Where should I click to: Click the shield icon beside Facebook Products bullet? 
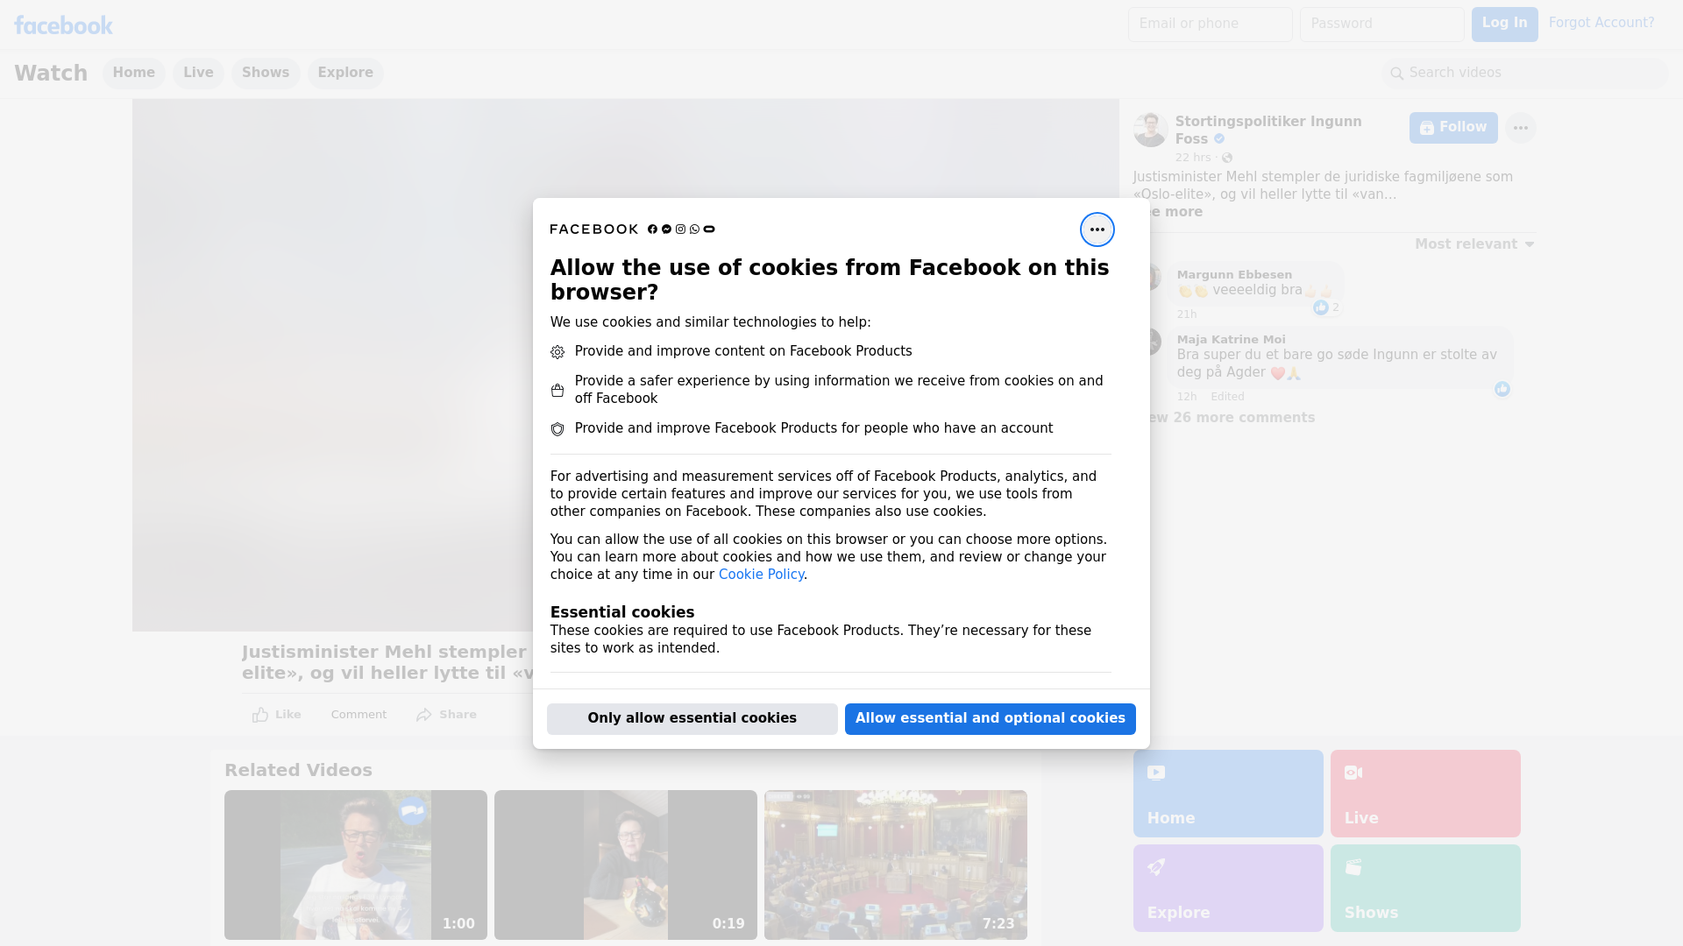click(557, 429)
